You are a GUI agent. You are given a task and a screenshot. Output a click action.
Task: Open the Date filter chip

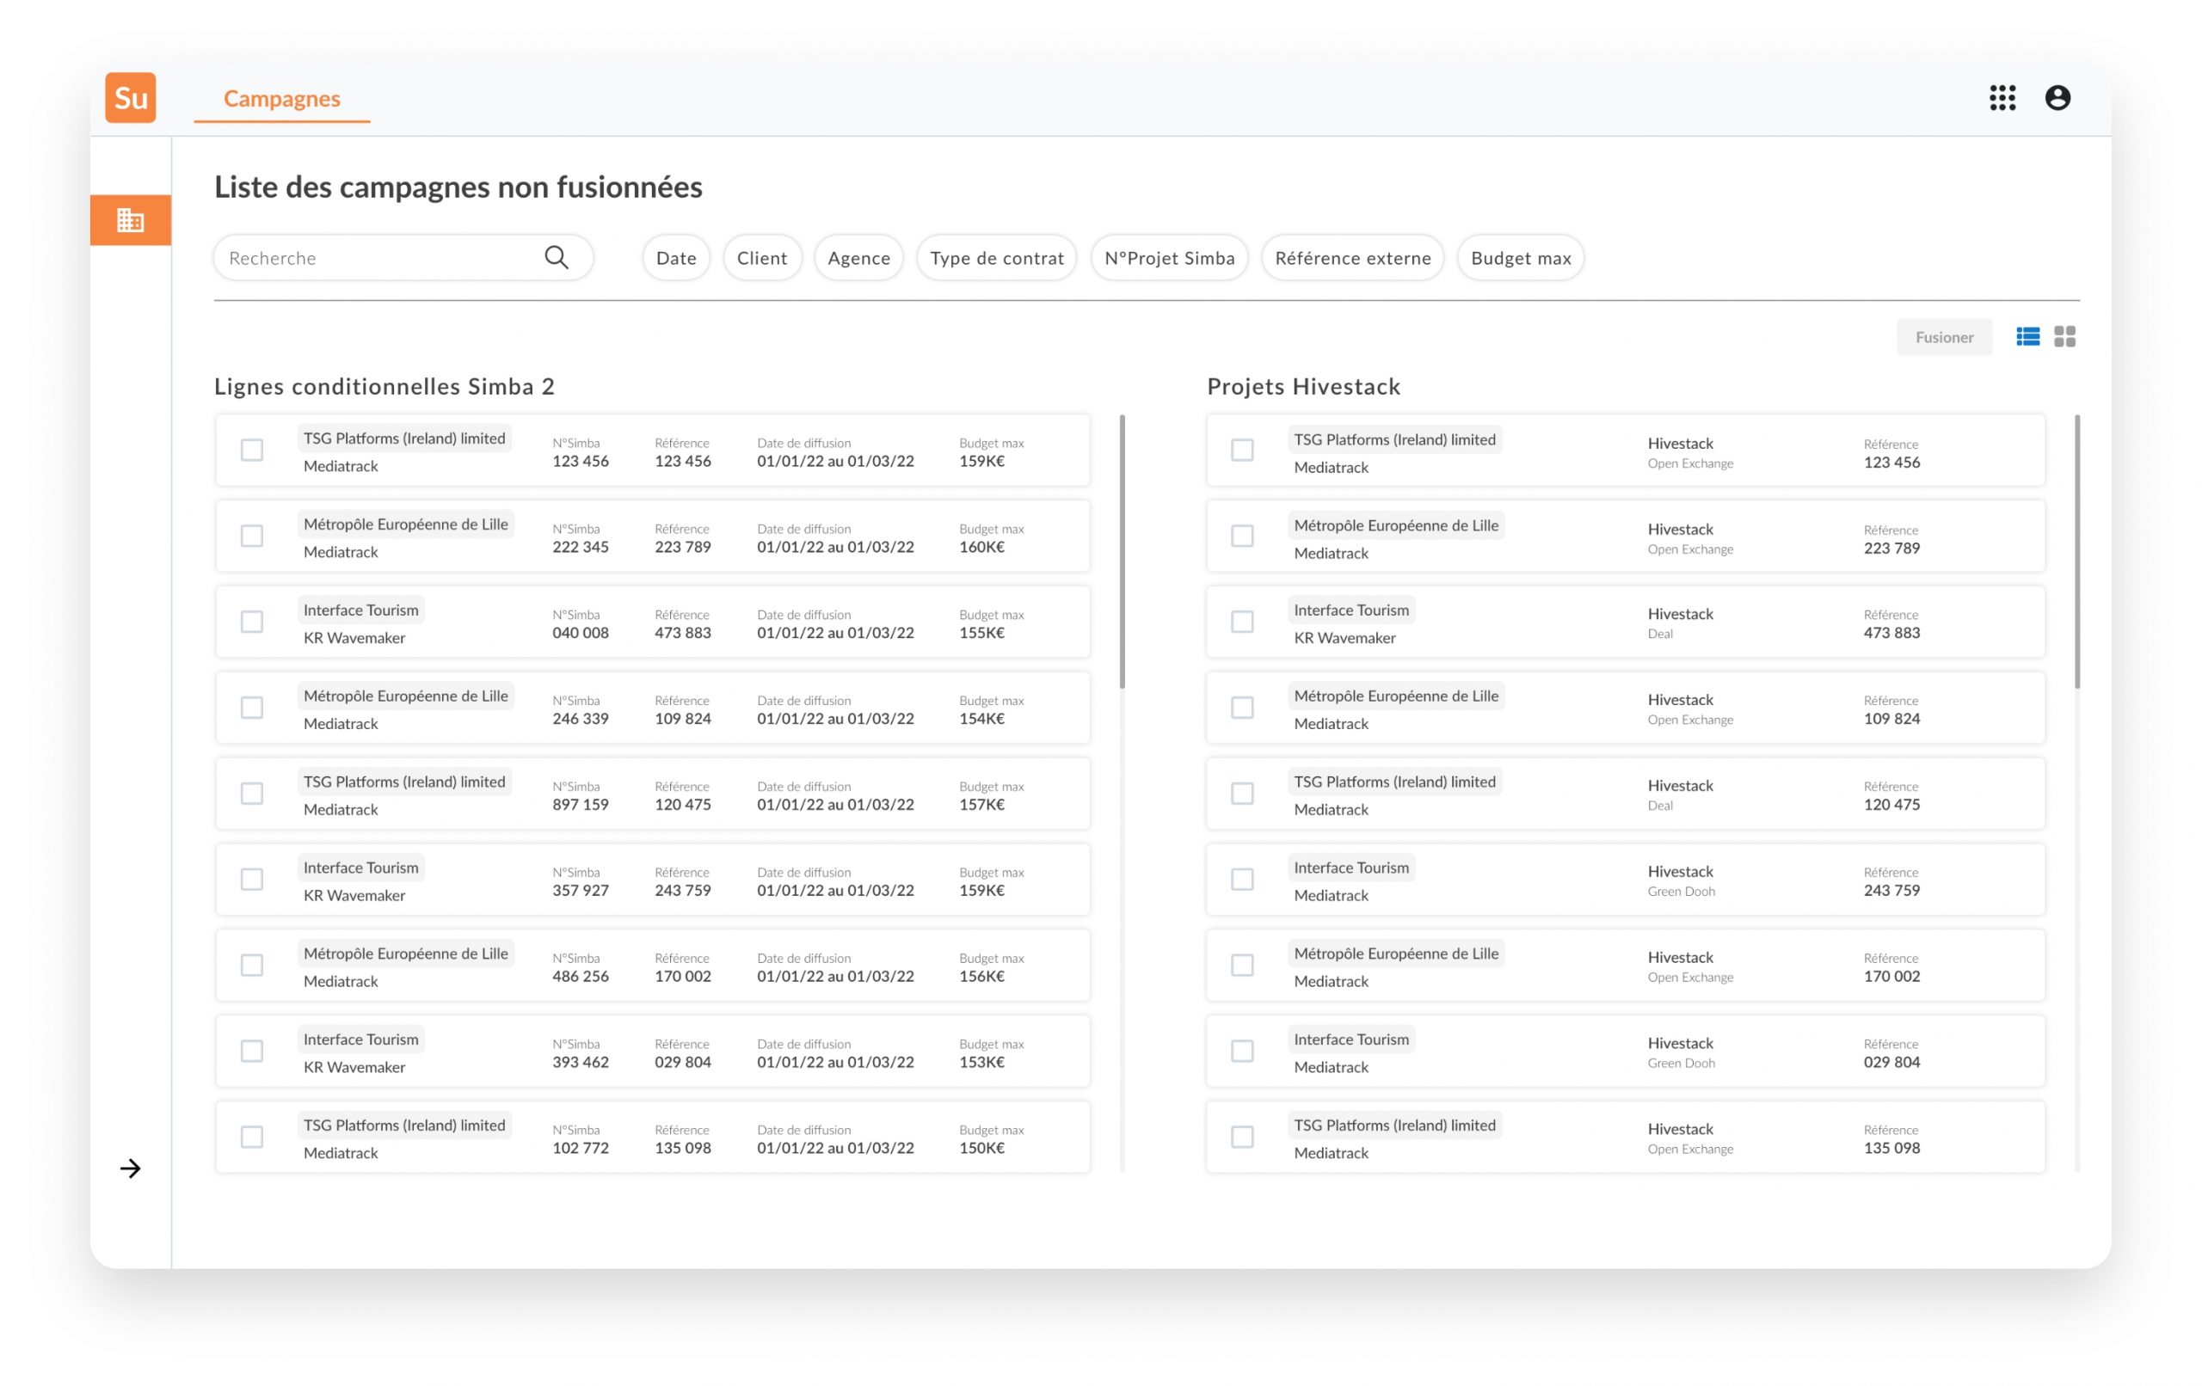676,258
